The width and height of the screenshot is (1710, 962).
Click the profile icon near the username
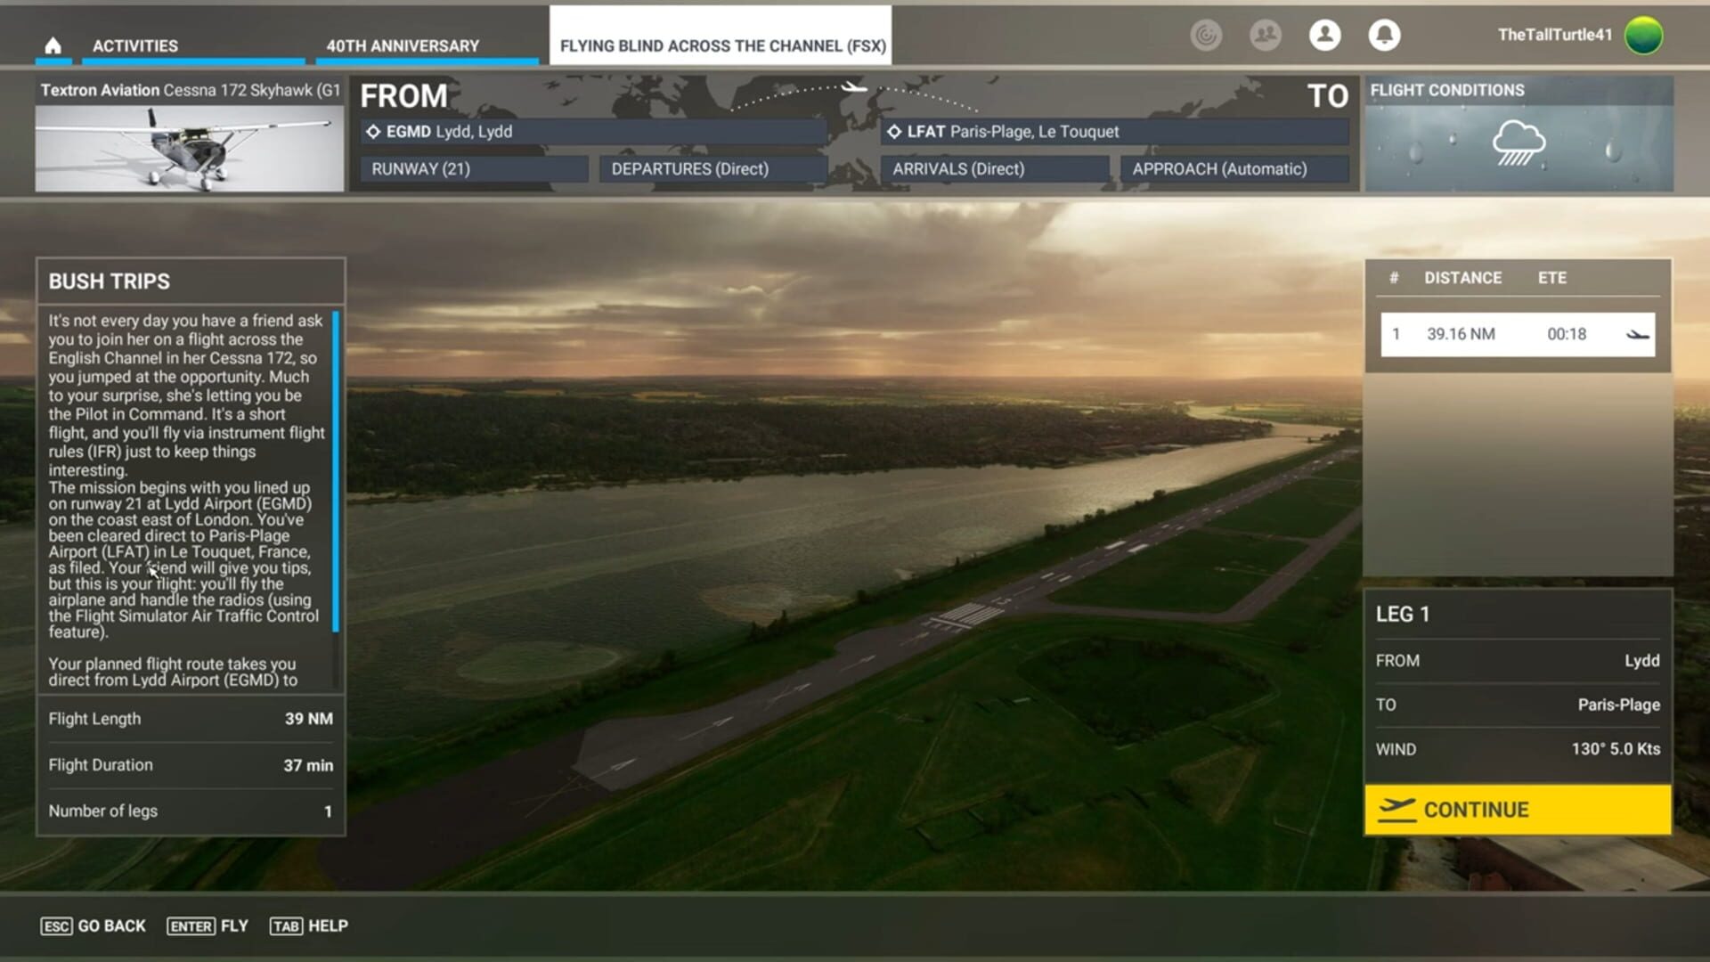(1324, 37)
